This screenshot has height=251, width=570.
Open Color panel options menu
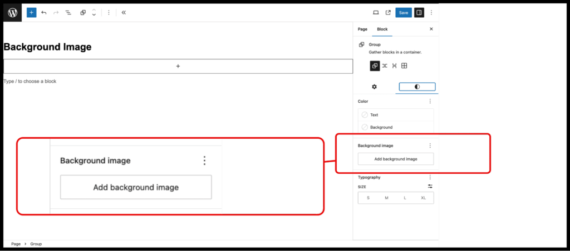point(430,102)
